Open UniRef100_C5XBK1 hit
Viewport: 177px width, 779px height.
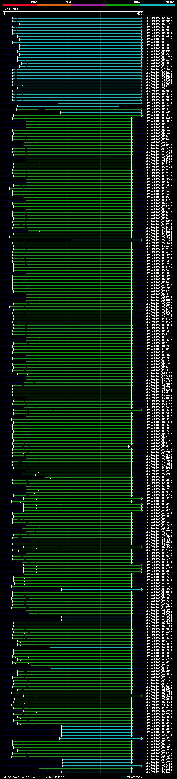point(159,70)
